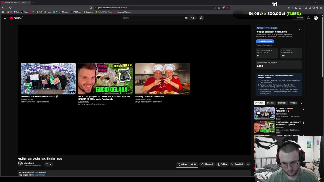Open sidebar VLOGMAS 7 thumbnail
Screen dimensions: 324x182
(264, 113)
